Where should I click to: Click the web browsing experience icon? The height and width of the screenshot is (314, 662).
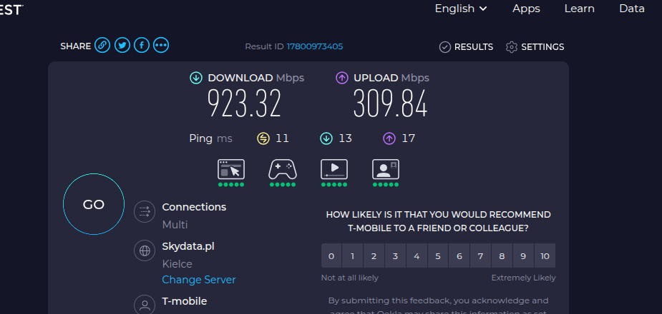pos(231,169)
